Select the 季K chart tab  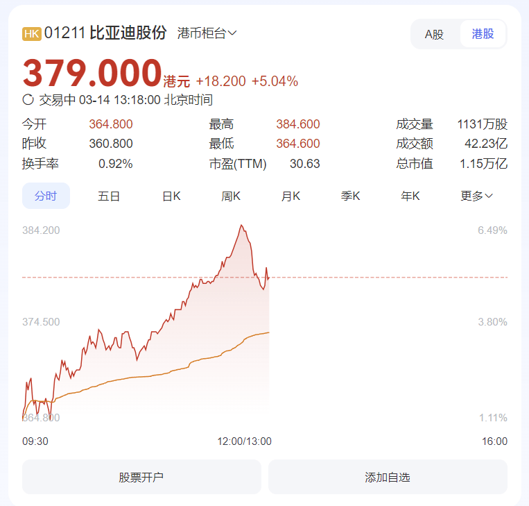coord(351,196)
